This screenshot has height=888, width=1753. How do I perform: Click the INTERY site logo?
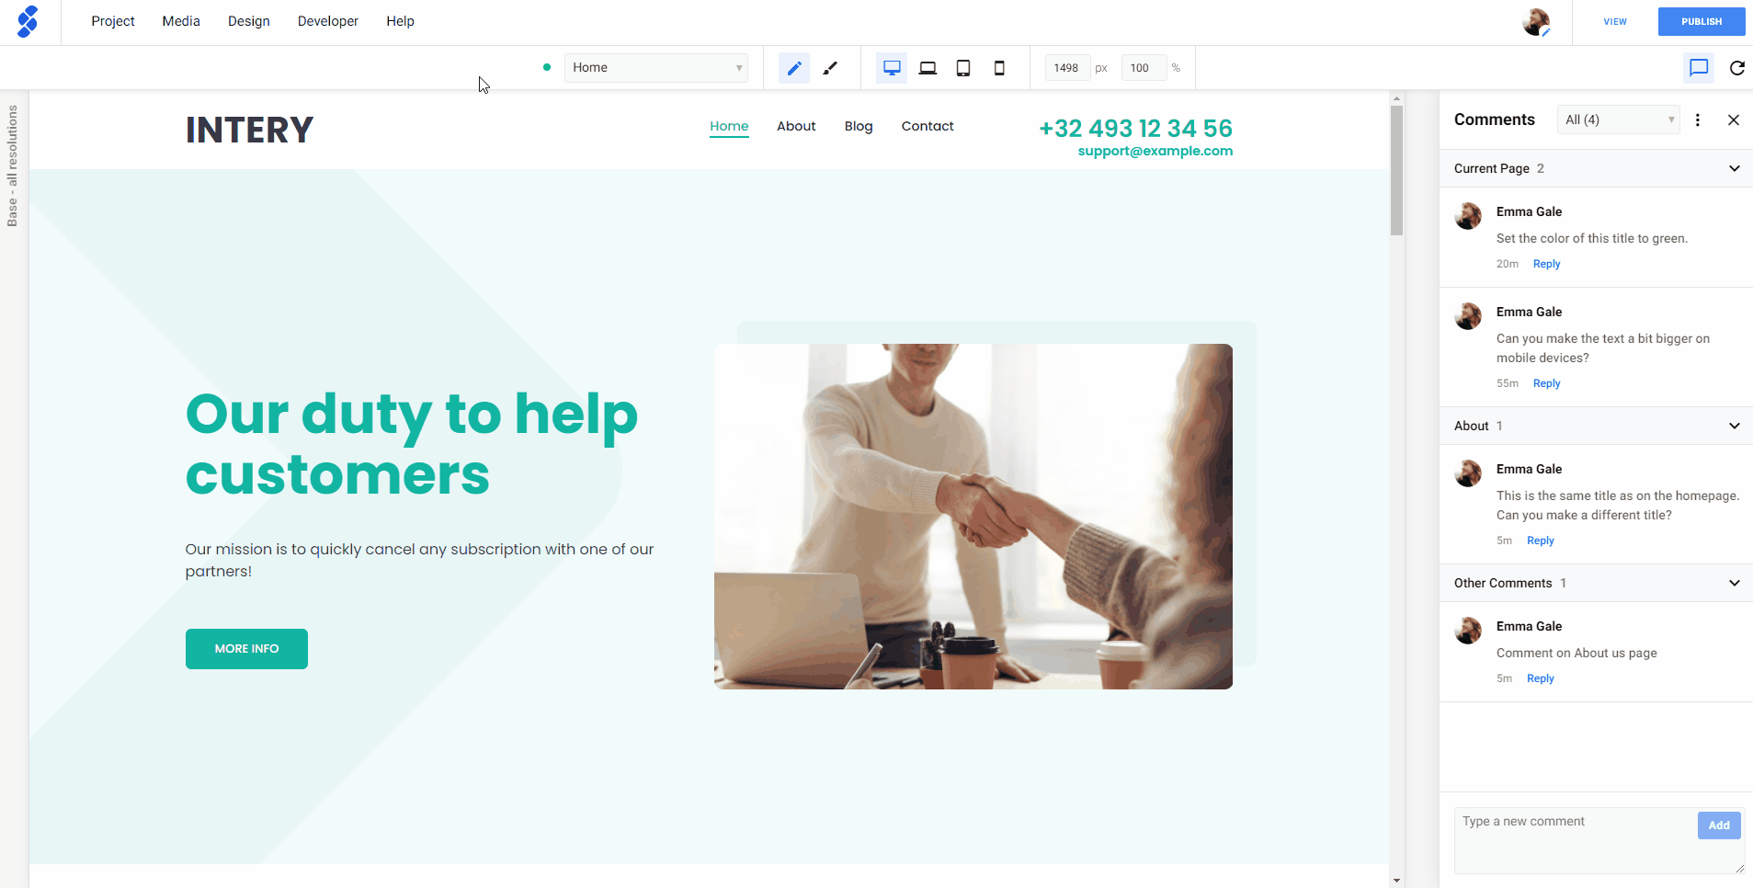point(249,130)
